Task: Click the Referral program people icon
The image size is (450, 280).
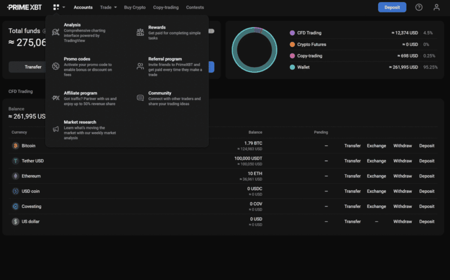Action: coord(140,66)
